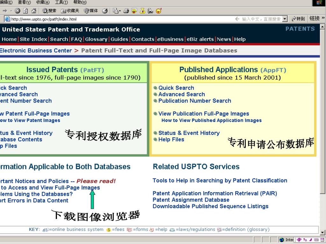Click the scrollbar up arrow

[x=322, y=27]
